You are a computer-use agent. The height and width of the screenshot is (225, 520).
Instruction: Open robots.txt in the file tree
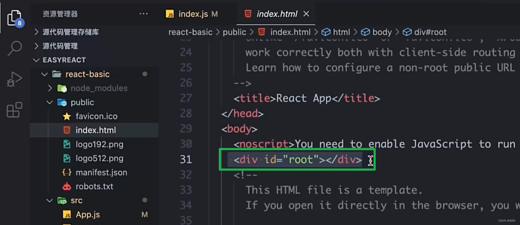pos(94,186)
